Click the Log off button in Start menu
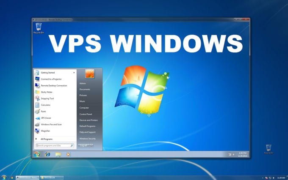The image size is (288, 180). 84,145
